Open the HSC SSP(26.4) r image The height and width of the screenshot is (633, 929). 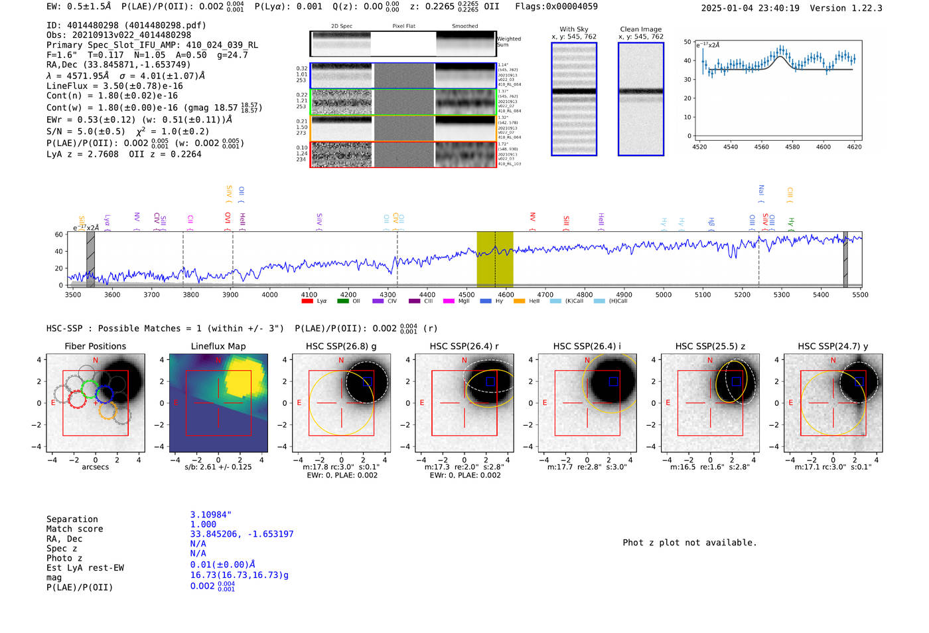coord(464,403)
